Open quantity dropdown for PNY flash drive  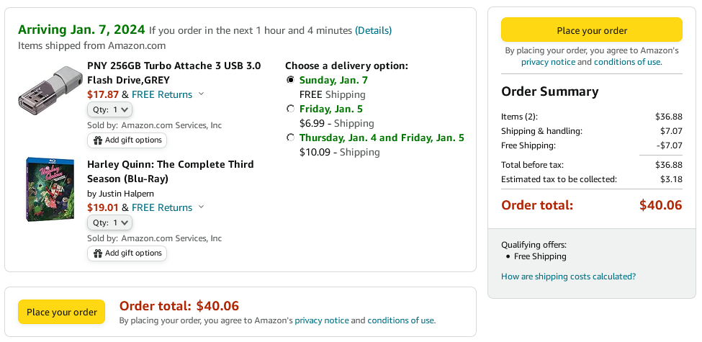(x=109, y=109)
